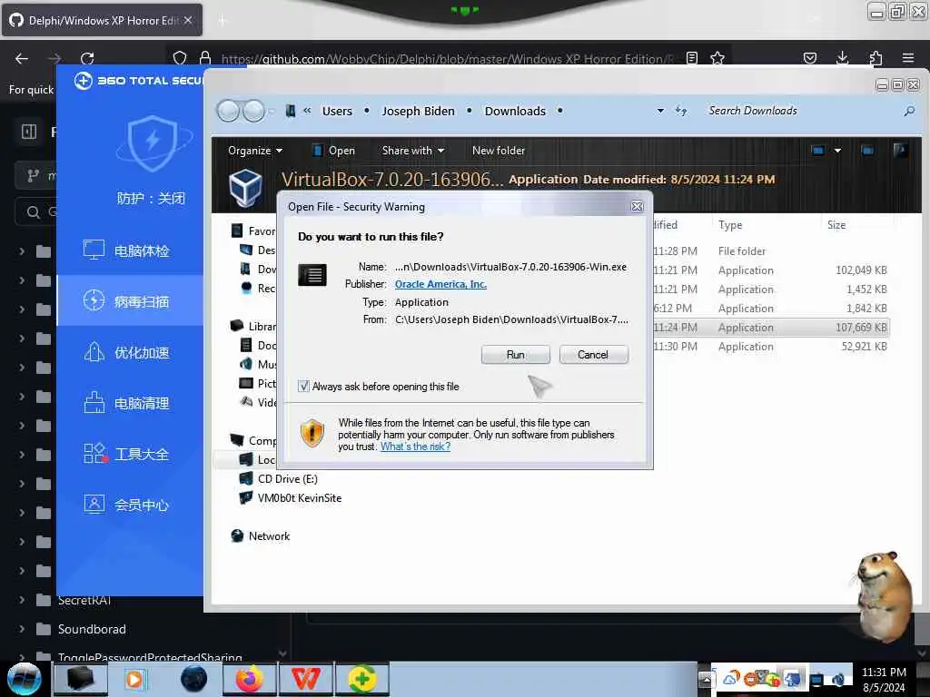930x697 pixels.
Task: Open 工具大全 in 360 Total Security
Action: coord(130,454)
